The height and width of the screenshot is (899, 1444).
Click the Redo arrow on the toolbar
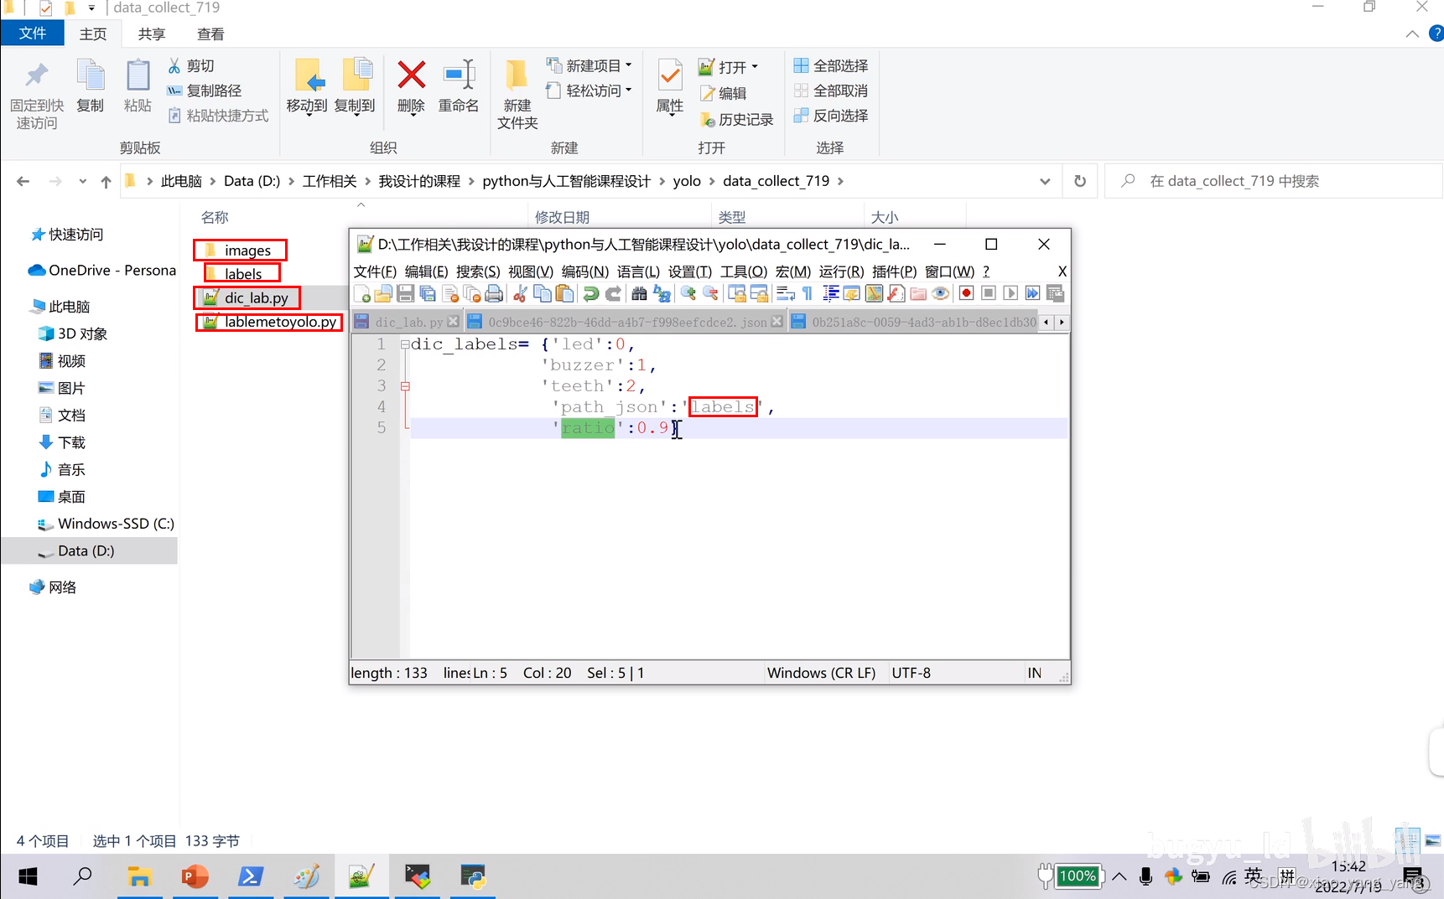pyautogui.click(x=612, y=293)
